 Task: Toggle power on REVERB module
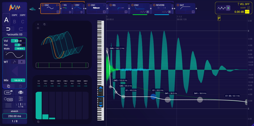(x=154, y=5)
